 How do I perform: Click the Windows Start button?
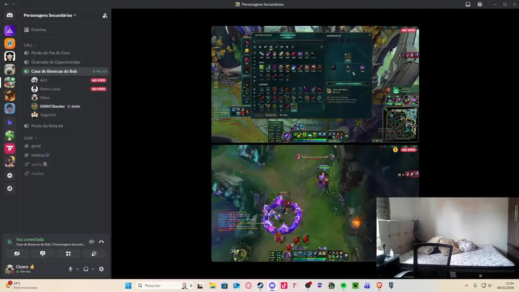[128, 286]
